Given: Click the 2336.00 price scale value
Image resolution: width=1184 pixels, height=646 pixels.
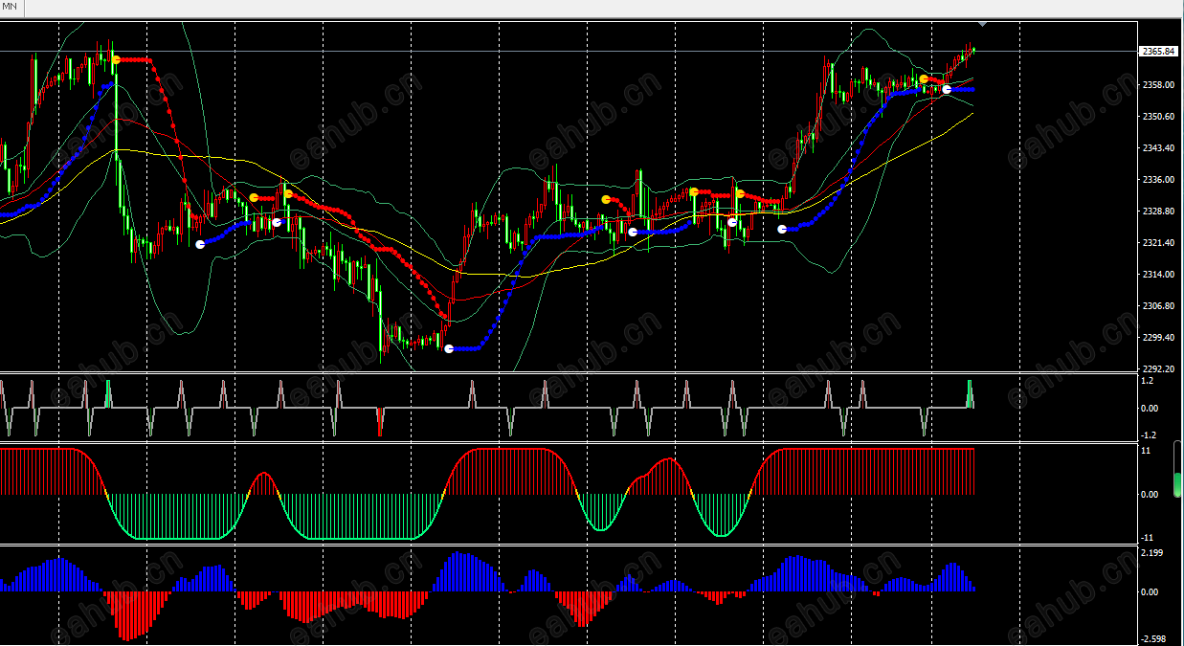Looking at the screenshot, I should pyautogui.click(x=1158, y=180).
